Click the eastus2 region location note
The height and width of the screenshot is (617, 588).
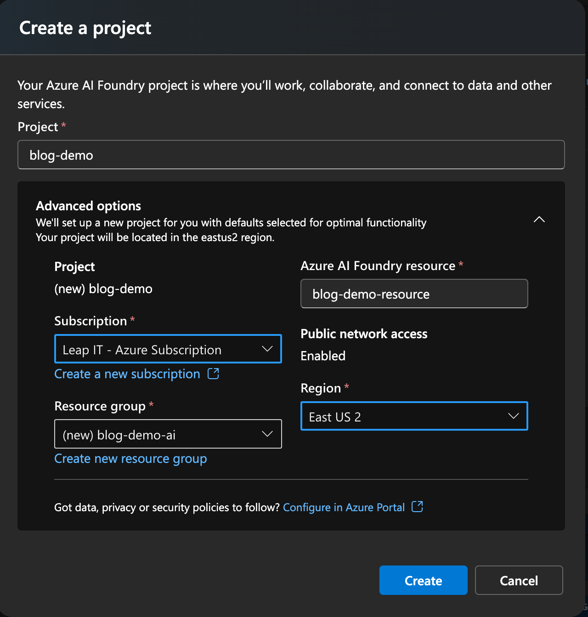click(155, 237)
